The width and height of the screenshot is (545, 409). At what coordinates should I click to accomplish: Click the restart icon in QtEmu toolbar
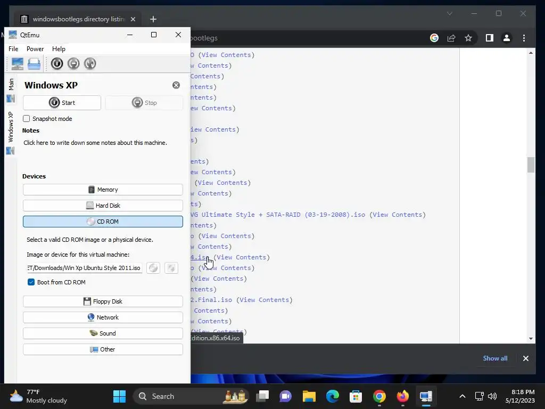tap(90, 64)
